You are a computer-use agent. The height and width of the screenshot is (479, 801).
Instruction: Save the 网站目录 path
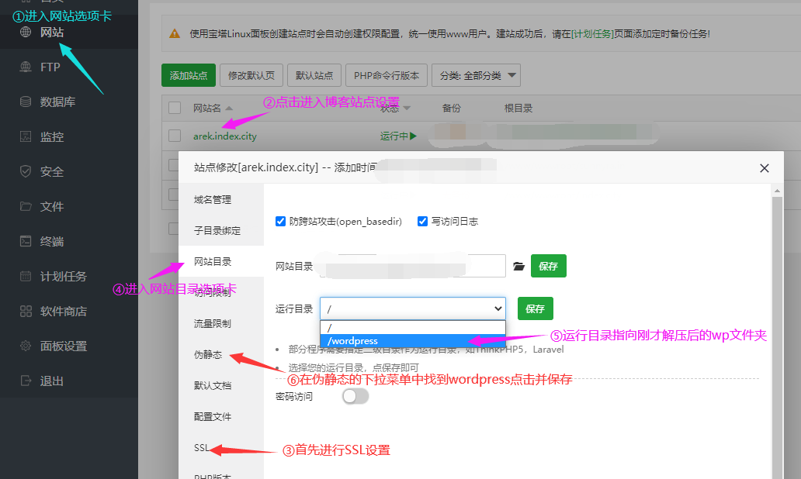tap(549, 266)
